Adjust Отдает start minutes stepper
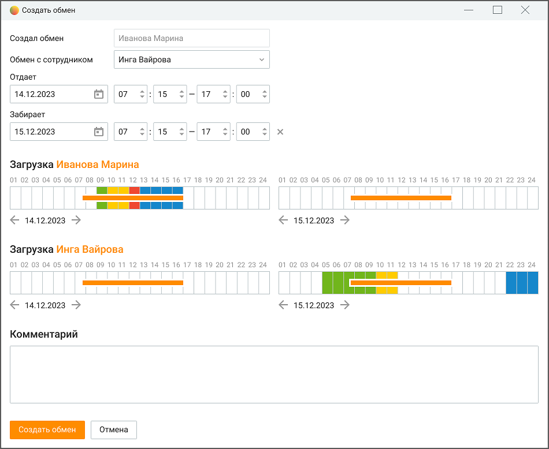 click(181, 94)
